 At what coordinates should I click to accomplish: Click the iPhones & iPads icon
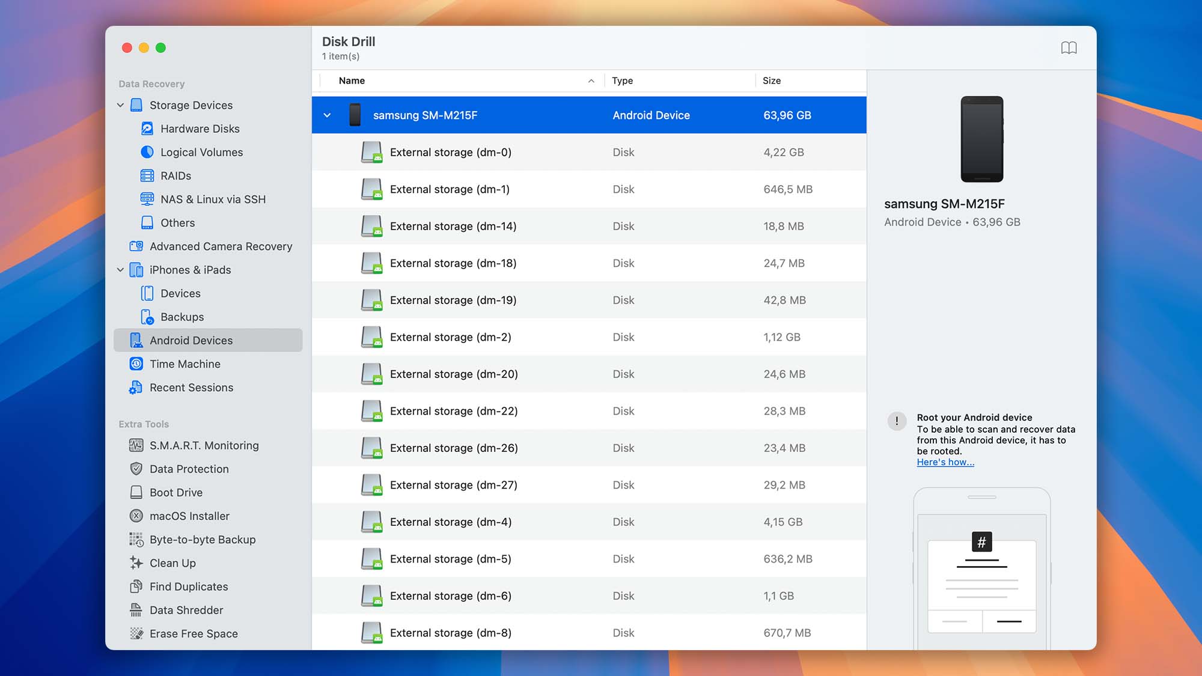tap(136, 270)
